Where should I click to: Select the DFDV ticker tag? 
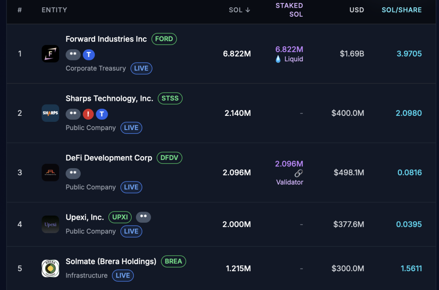click(x=169, y=158)
